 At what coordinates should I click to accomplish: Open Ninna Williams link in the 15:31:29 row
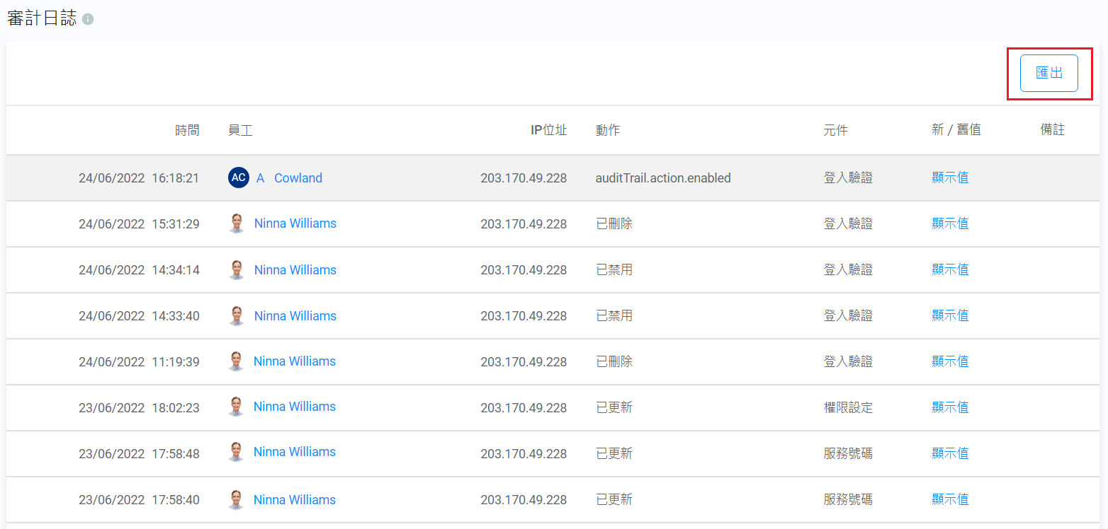pyautogui.click(x=295, y=223)
